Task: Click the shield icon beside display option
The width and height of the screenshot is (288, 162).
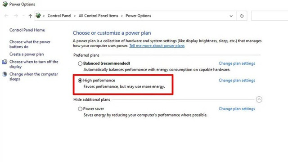Action: coord(4,62)
